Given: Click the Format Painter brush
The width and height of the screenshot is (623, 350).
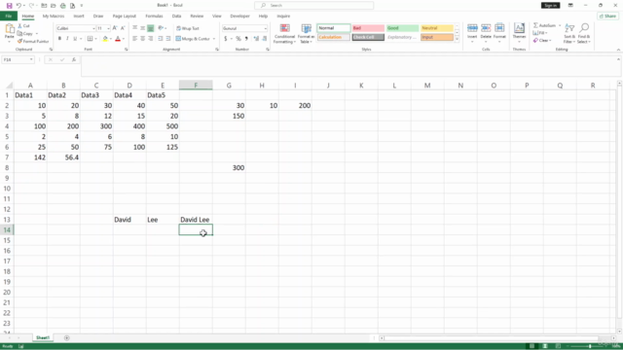Looking at the screenshot, I should point(32,41).
